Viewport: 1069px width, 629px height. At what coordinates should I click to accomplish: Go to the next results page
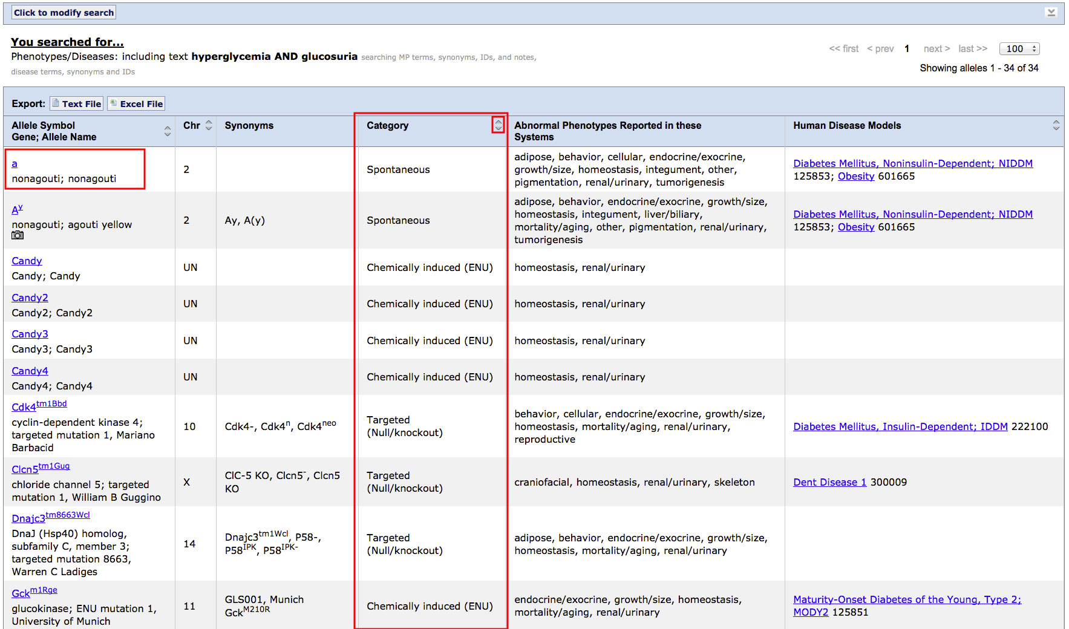tap(936, 49)
